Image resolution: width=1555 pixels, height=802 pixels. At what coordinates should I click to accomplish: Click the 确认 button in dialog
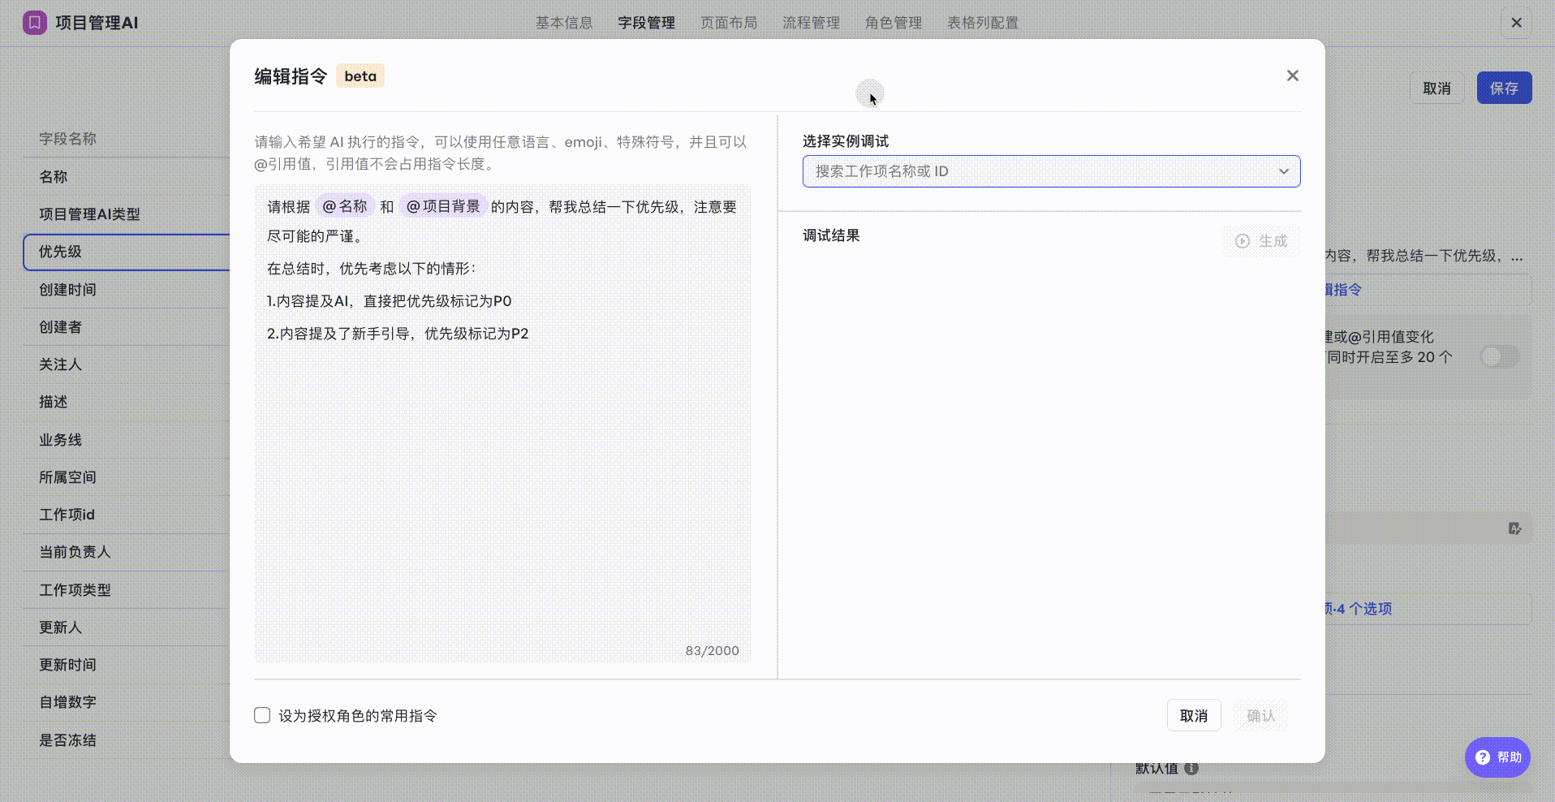pyautogui.click(x=1260, y=715)
